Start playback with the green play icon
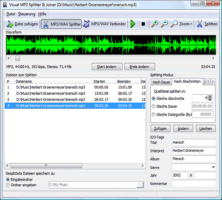222x200 pixels. [x=133, y=24]
